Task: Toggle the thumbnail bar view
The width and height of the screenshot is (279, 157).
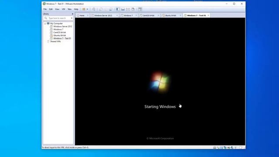Action: 123,9
